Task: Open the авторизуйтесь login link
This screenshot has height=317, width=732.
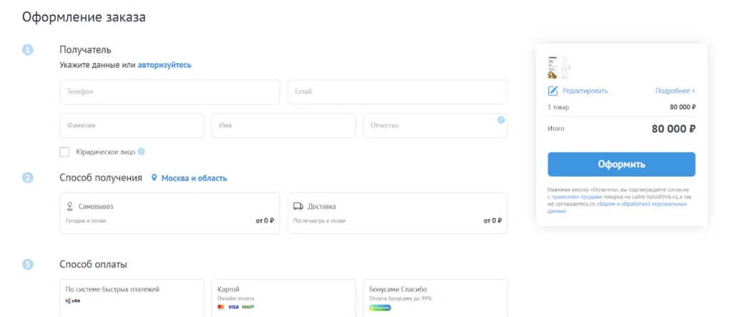Action: click(x=164, y=65)
